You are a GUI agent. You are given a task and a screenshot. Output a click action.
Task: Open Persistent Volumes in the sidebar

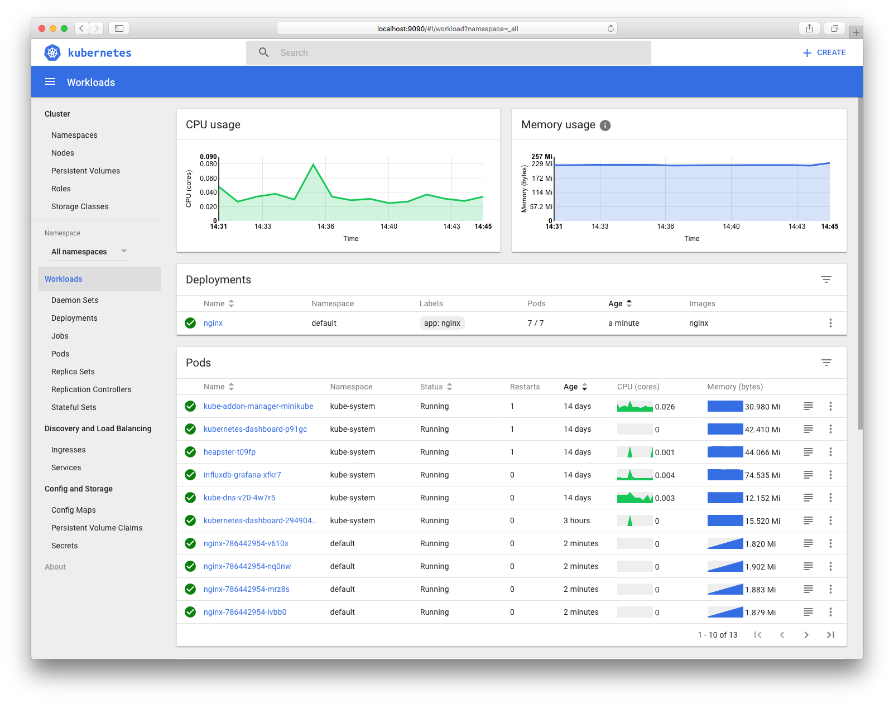[x=85, y=171]
